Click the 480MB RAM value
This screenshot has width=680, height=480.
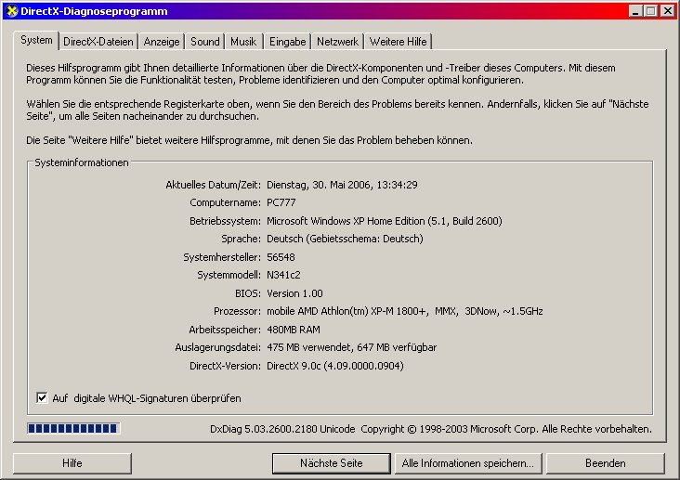click(294, 330)
